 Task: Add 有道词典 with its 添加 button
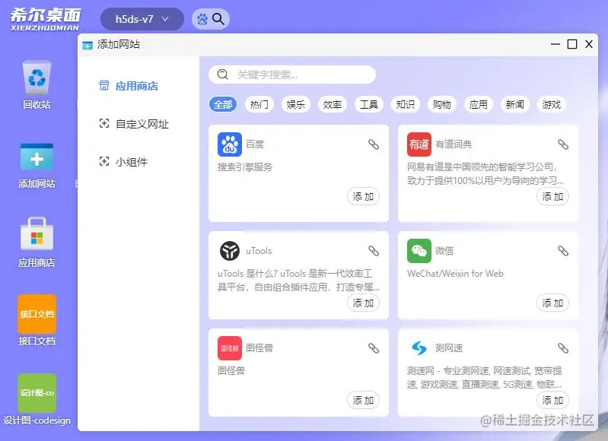click(552, 196)
